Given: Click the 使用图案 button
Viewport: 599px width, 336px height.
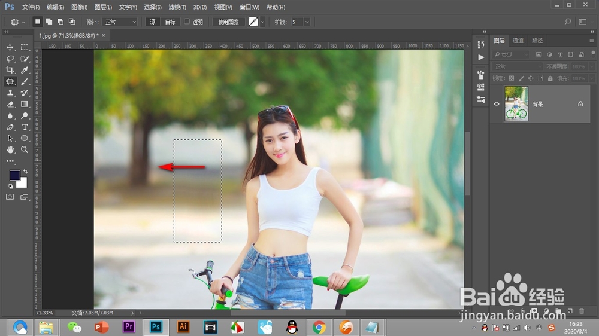Looking at the screenshot, I should click(228, 22).
